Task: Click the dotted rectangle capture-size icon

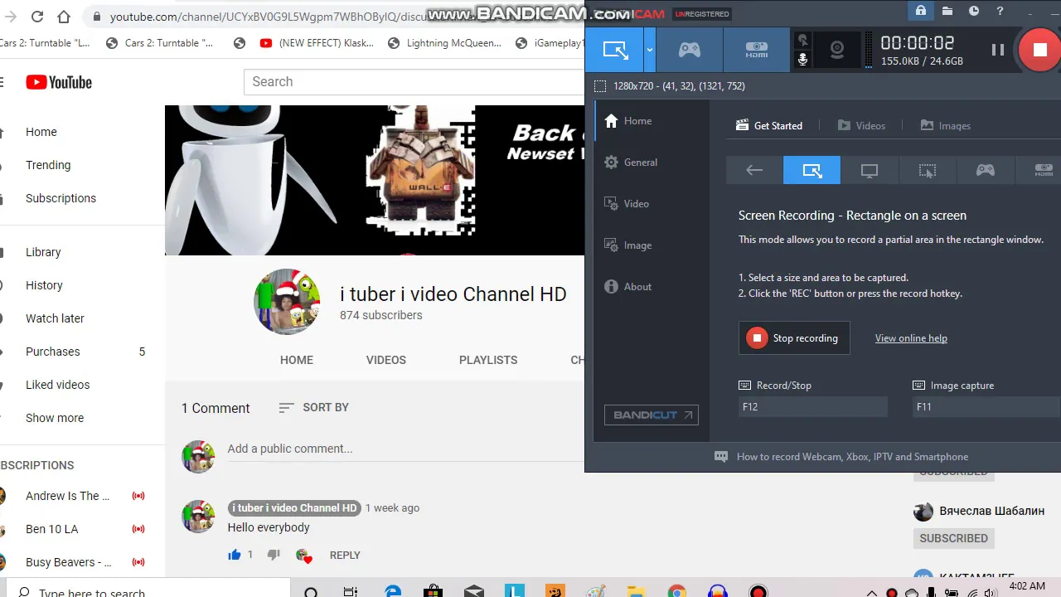Action: click(600, 86)
